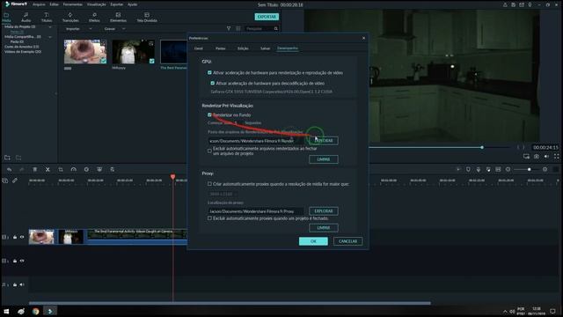Click the render folder path input field

point(256,141)
